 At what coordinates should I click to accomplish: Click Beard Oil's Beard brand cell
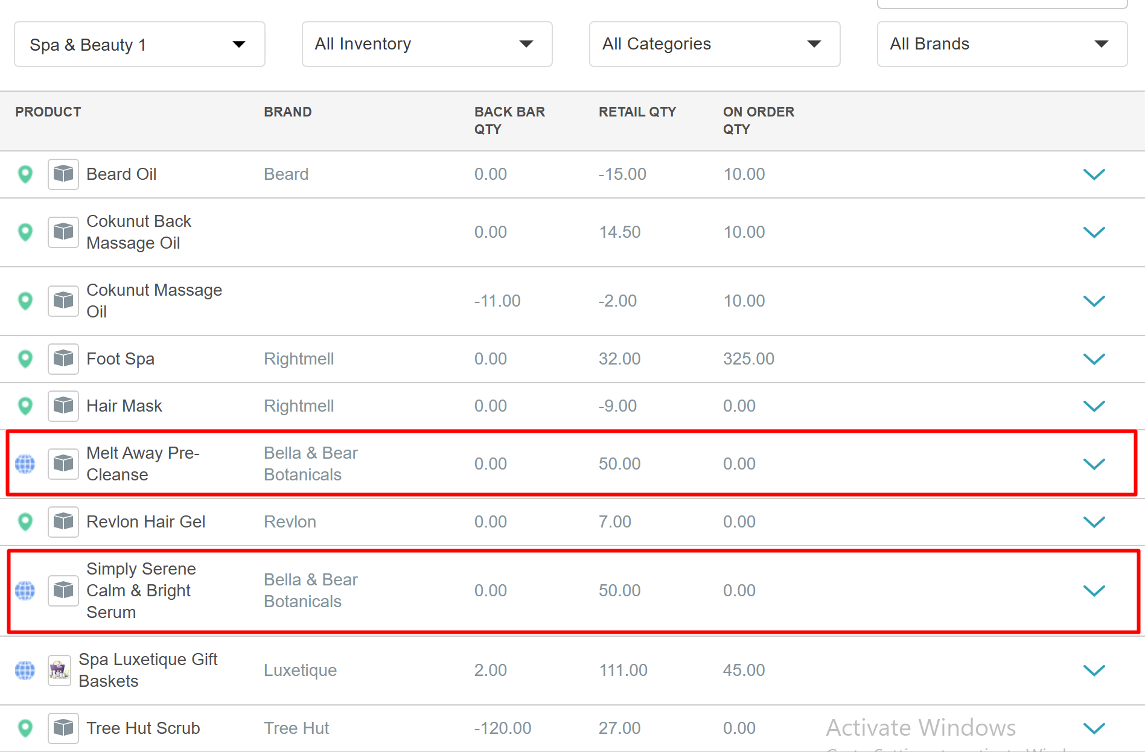[286, 174]
